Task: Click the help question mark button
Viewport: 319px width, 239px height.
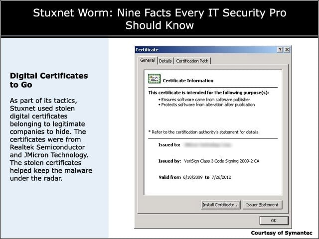Action: (x=280, y=50)
